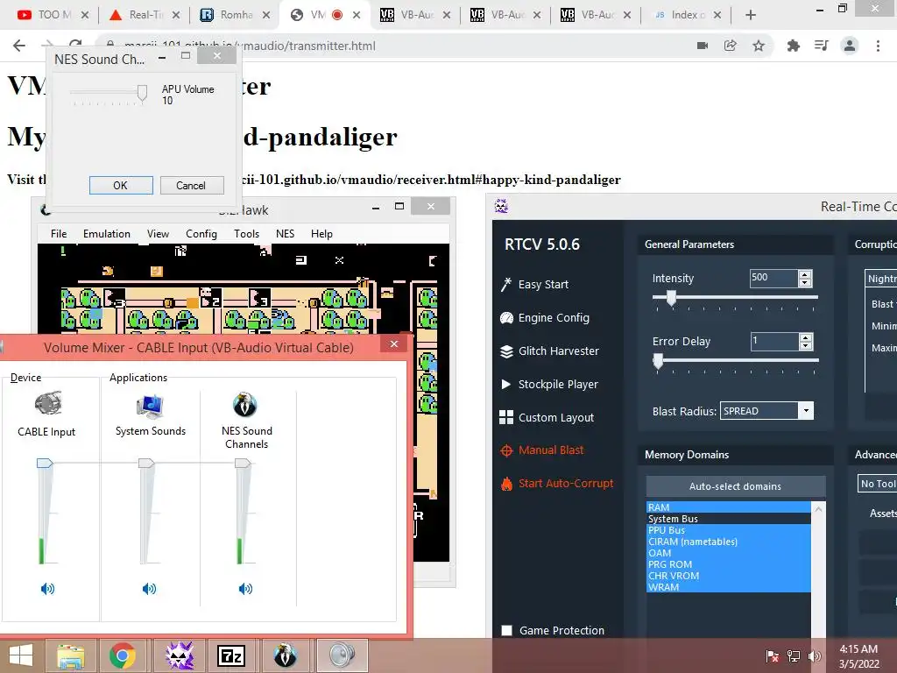Open BizHawk from taskbar
This screenshot has width=897, height=673.
[x=285, y=655]
